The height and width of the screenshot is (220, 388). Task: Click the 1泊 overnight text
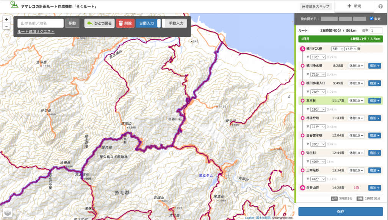pyautogui.click(x=356, y=188)
